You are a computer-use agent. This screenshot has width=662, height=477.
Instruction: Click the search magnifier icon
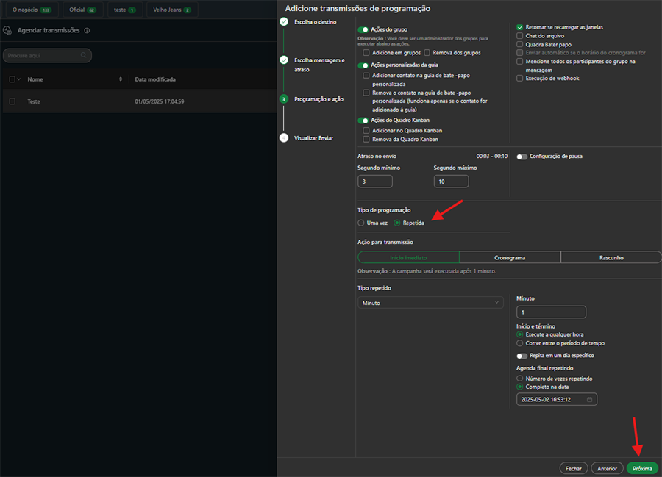pos(84,55)
